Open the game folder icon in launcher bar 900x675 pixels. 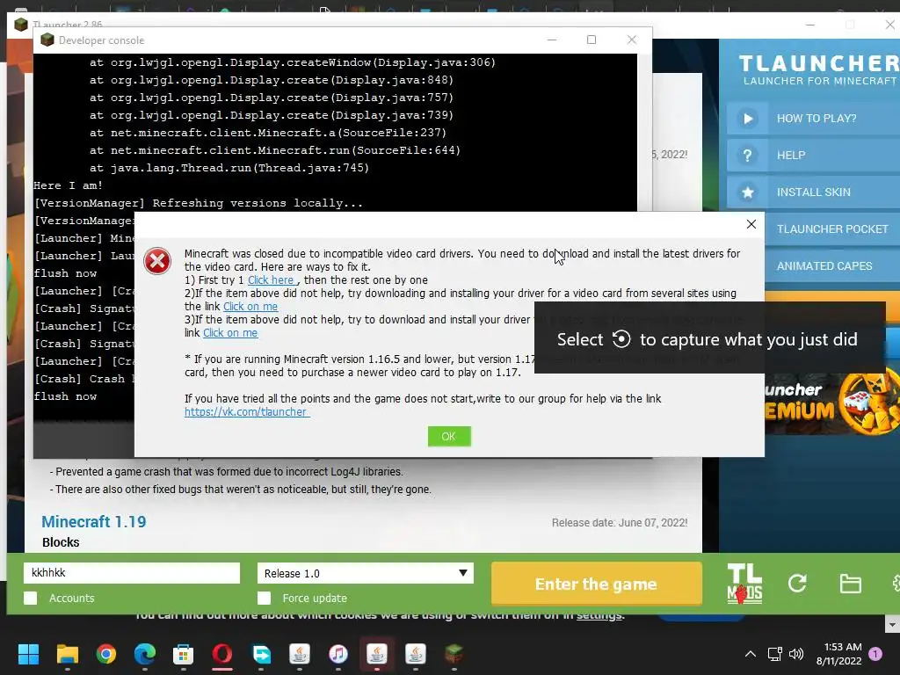pos(850,584)
